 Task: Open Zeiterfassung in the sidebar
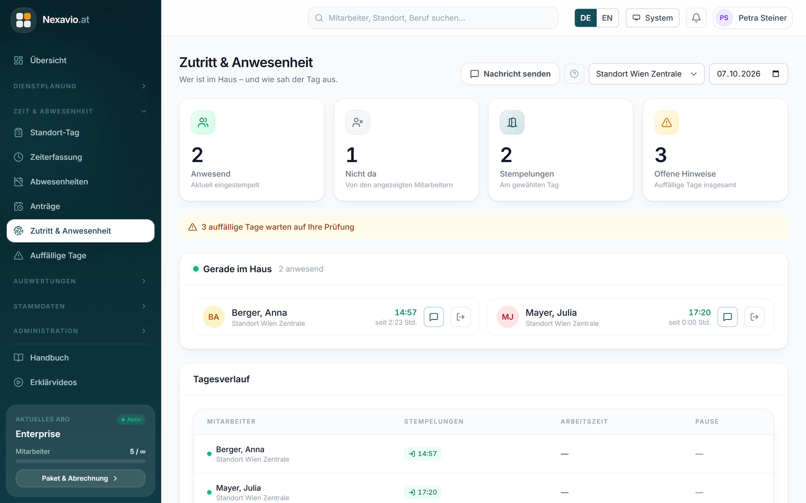point(81,157)
